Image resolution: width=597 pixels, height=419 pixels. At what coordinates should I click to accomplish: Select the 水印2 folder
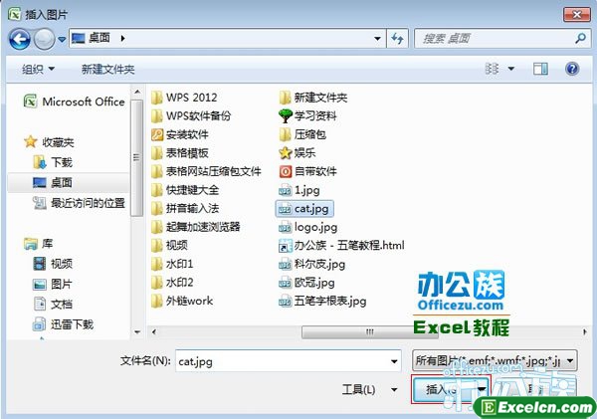click(172, 283)
